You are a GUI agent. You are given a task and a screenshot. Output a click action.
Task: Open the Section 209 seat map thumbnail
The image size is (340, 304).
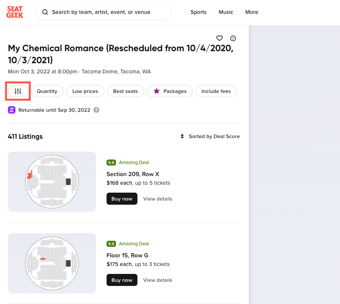[52, 182]
